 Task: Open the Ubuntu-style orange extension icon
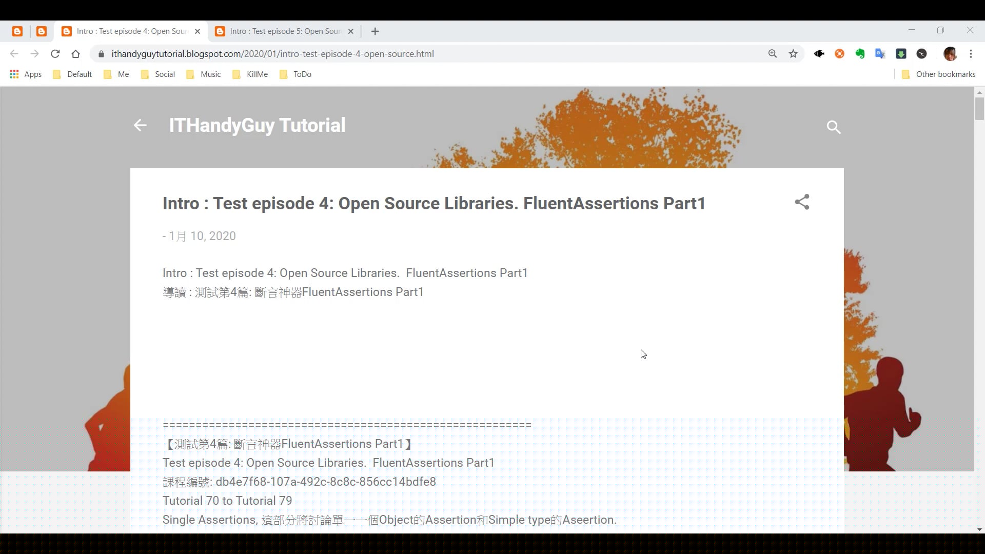[x=840, y=53]
